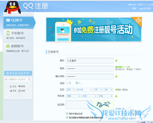Image resolution: width=153 pixels, height=123 pixels.
Task: Click the 注册帐号 section heading
Action: click(x=53, y=52)
